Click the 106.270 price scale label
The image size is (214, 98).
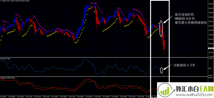211,4
